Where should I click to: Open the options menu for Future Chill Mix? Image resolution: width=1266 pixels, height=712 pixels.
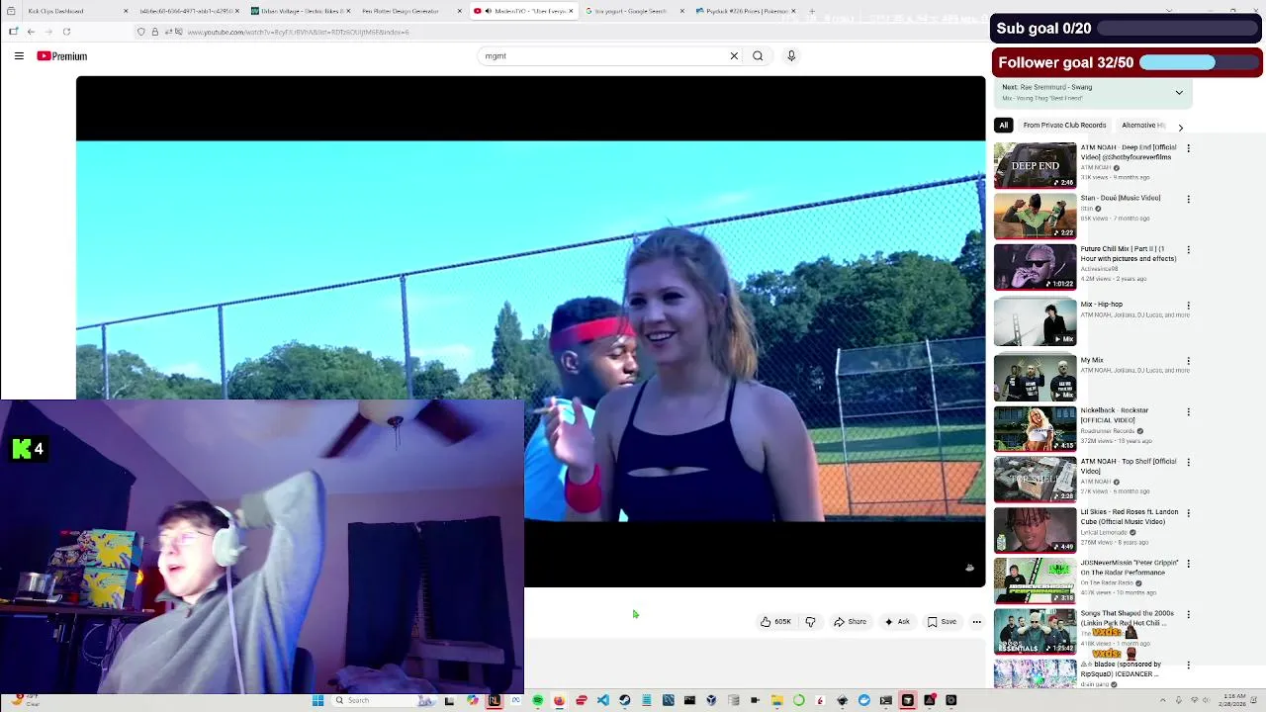pyautogui.click(x=1188, y=250)
